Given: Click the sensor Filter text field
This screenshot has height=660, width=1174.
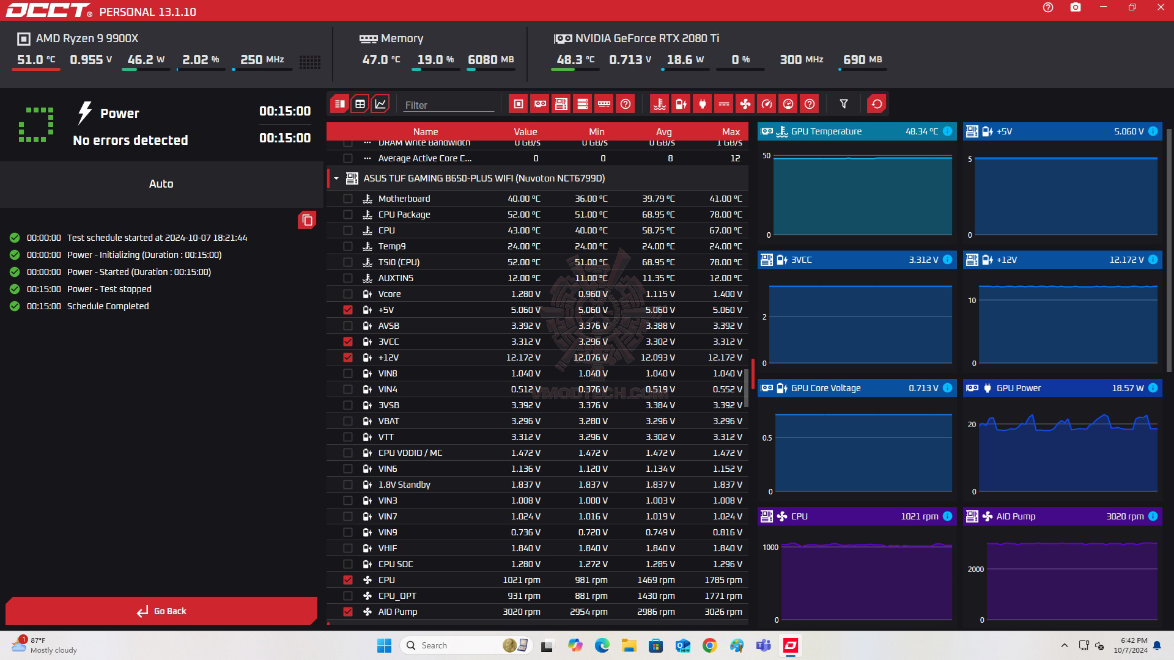Looking at the screenshot, I should tap(448, 105).
